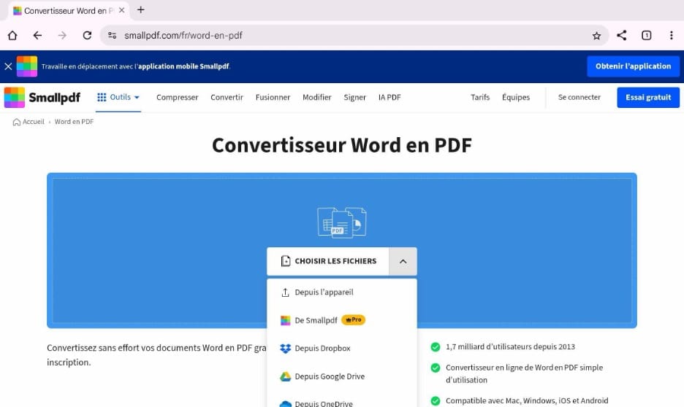Open the browser three-dot menu

(672, 35)
